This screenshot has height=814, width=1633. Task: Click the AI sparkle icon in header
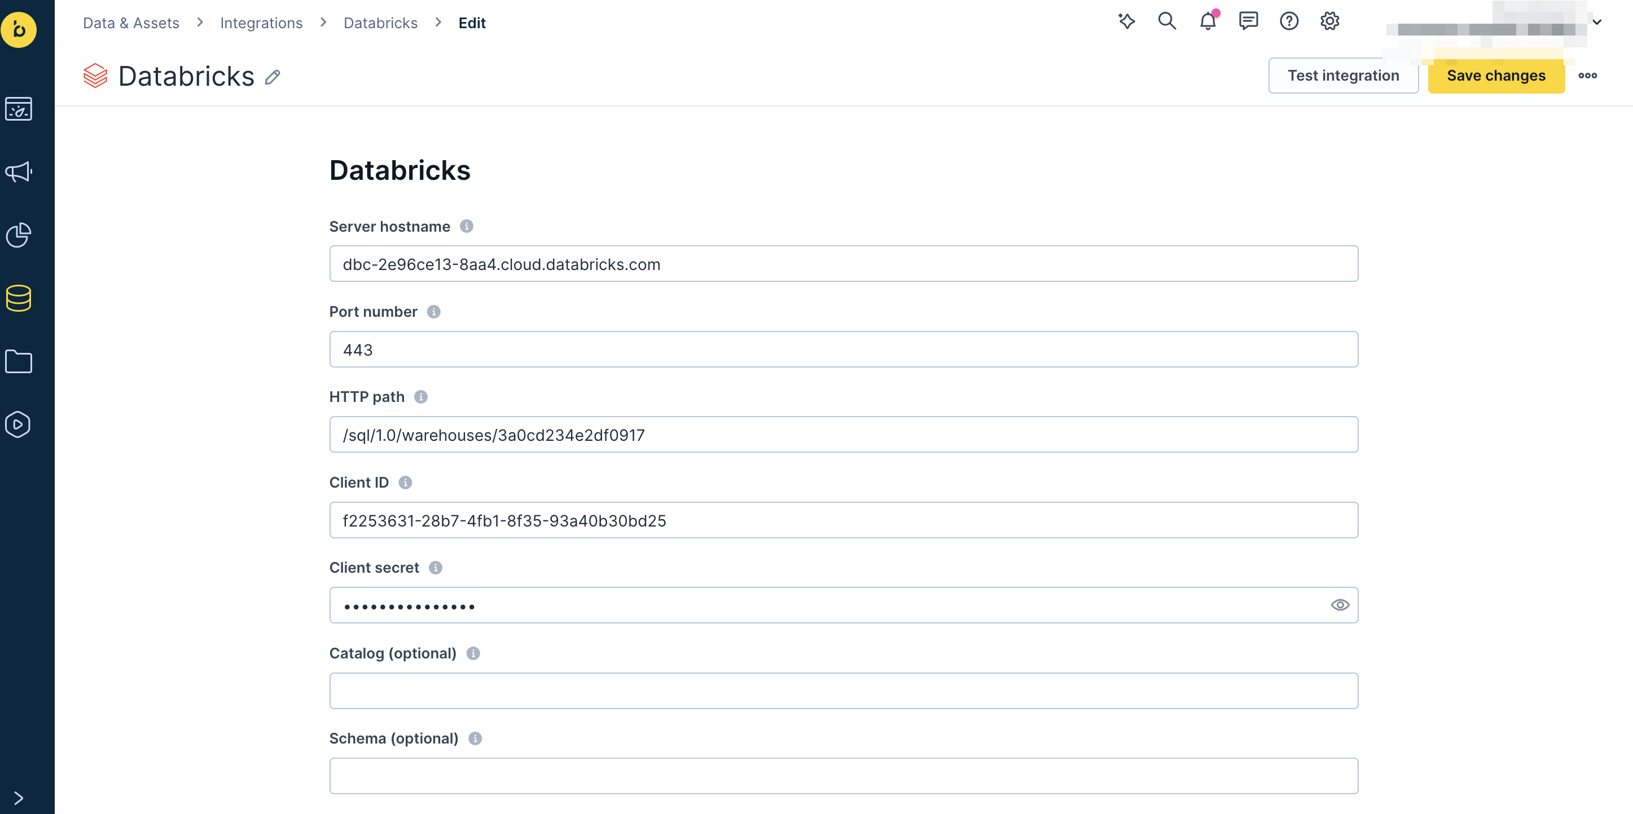pyautogui.click(x=1126, y=21)
